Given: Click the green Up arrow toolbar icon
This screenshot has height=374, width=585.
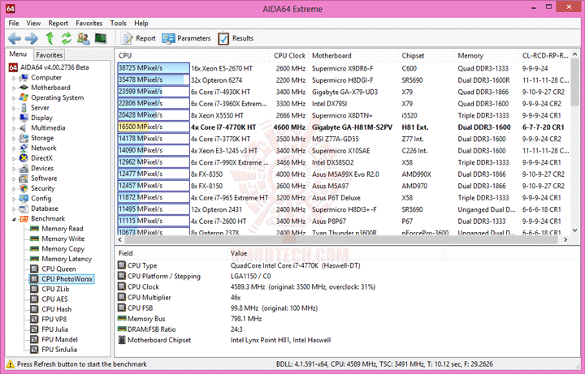Looking at the screenshot, I should tap(50, 38).
